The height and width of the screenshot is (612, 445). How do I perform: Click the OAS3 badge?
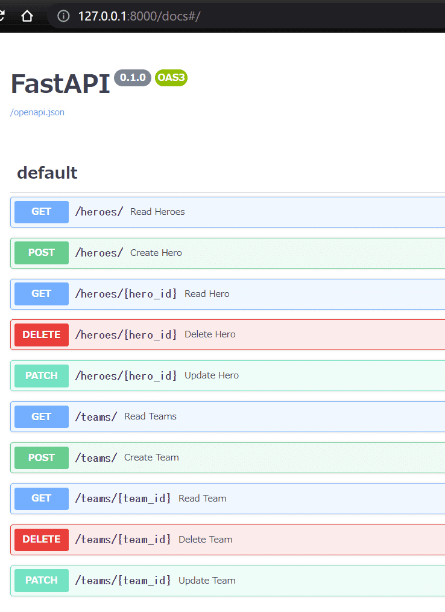171,78
